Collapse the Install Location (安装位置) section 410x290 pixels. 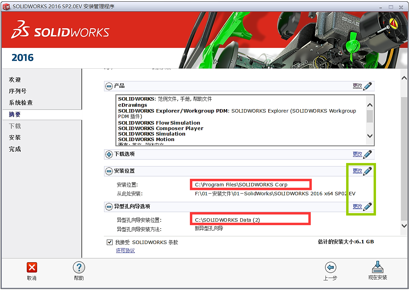pyautogui.click(x=109, y=171)
